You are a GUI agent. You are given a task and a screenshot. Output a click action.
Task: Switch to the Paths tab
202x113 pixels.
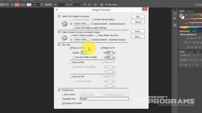tap(199, 52)
